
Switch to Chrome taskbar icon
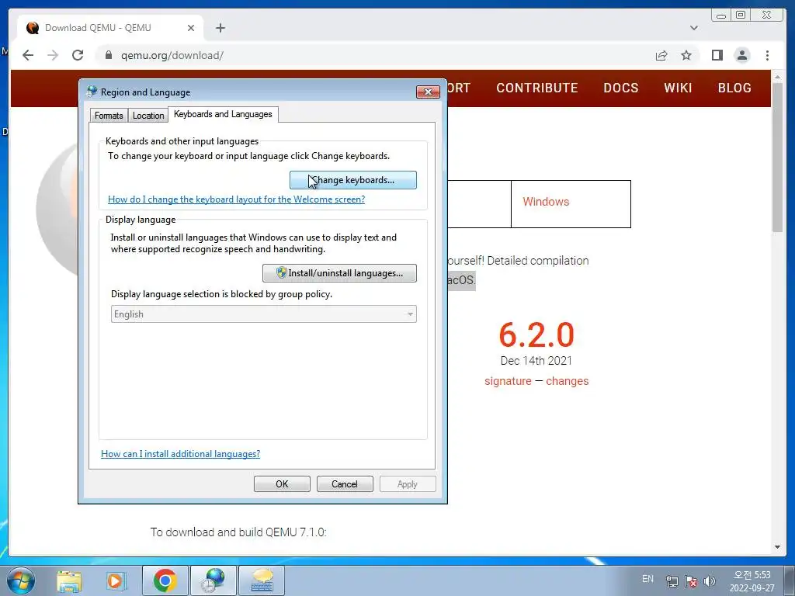point(165,580)
